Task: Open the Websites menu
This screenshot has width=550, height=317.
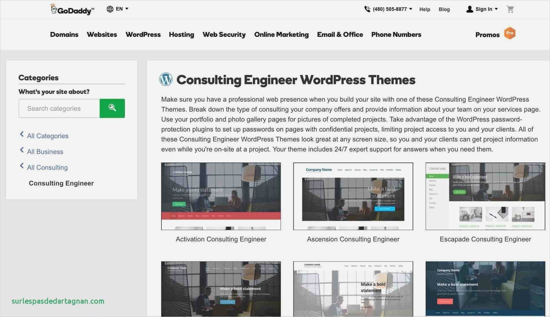Action: click(x=102, y=34)
